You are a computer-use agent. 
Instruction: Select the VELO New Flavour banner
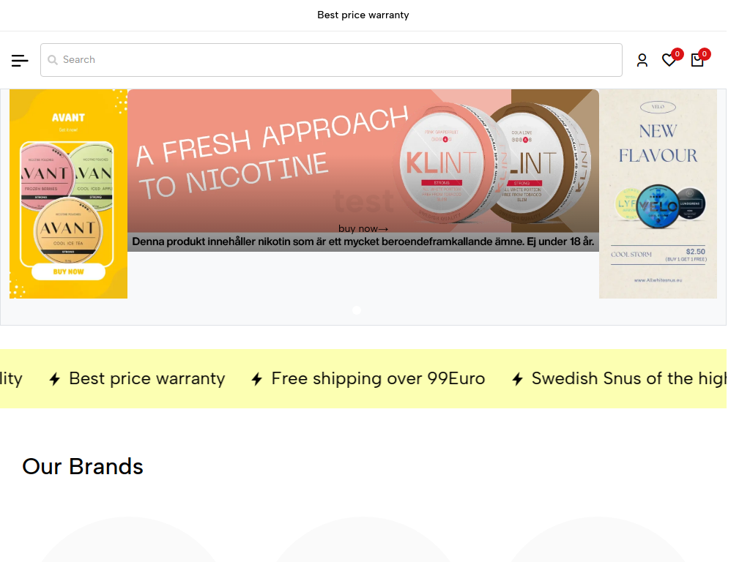coord(658,193)
